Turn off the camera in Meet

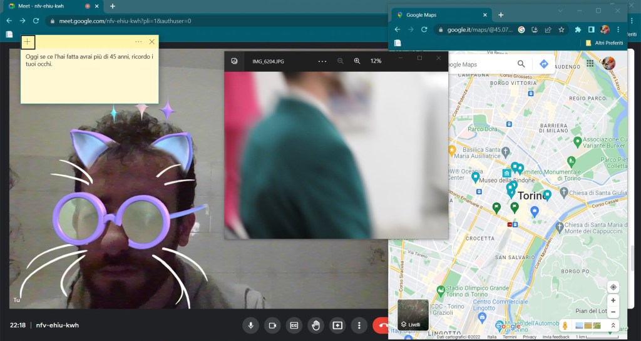coord(272,325)
